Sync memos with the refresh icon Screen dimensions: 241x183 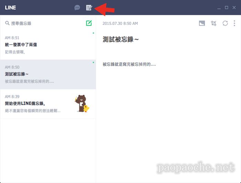[225, 23]
